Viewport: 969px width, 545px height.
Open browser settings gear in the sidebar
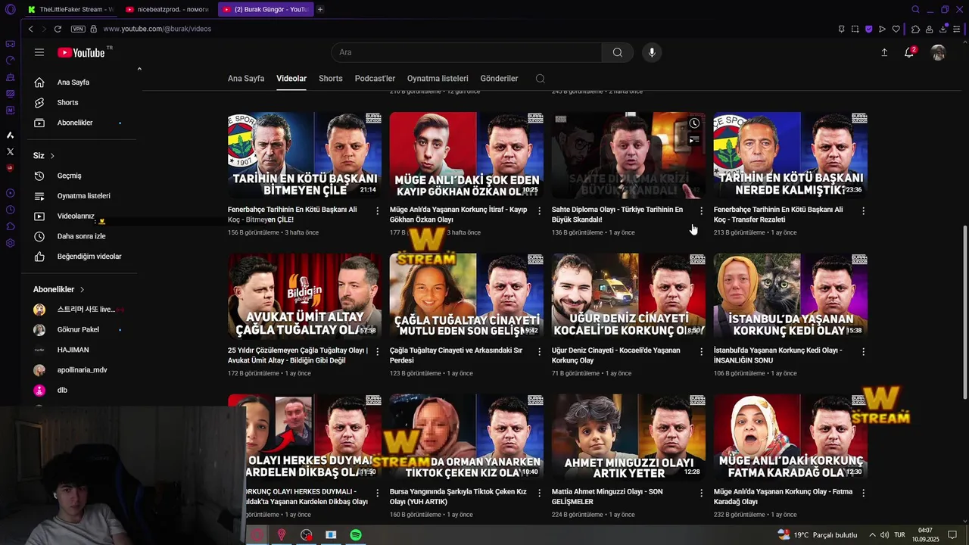[10, 243]
